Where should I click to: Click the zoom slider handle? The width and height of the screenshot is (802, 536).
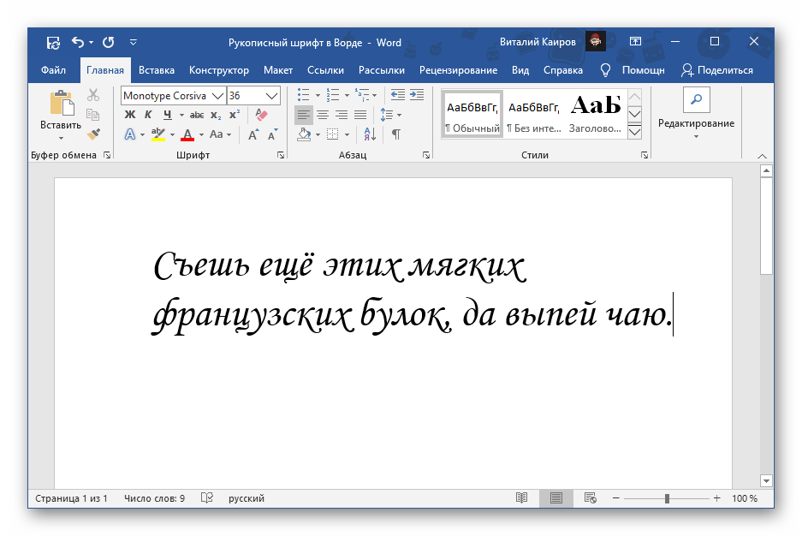[667, 498]
